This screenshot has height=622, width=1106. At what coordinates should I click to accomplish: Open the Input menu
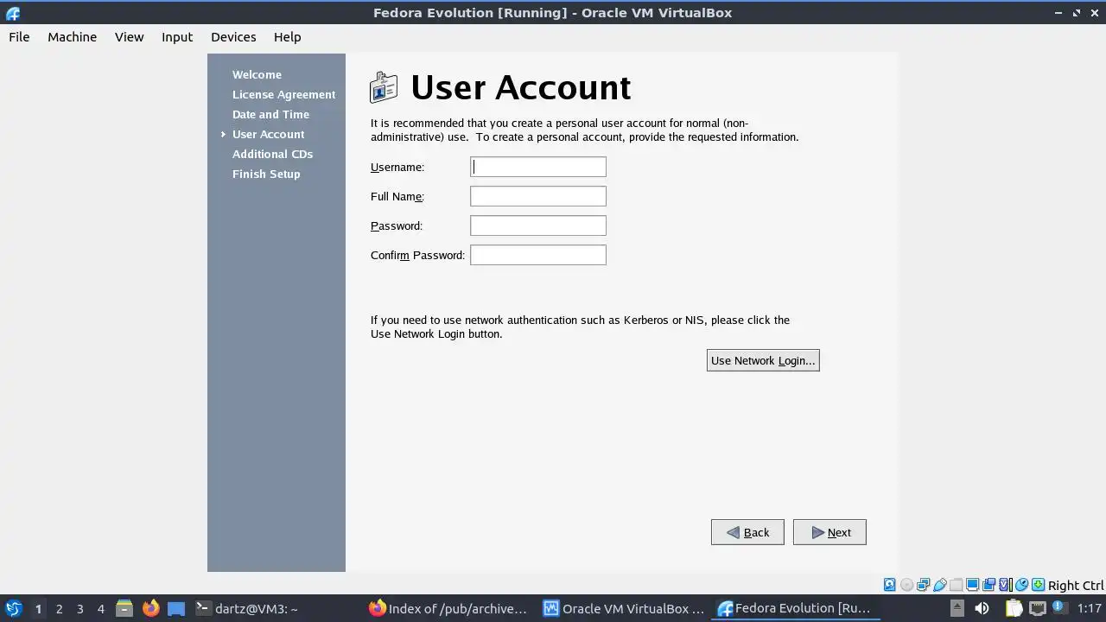(x=177, y=37)
